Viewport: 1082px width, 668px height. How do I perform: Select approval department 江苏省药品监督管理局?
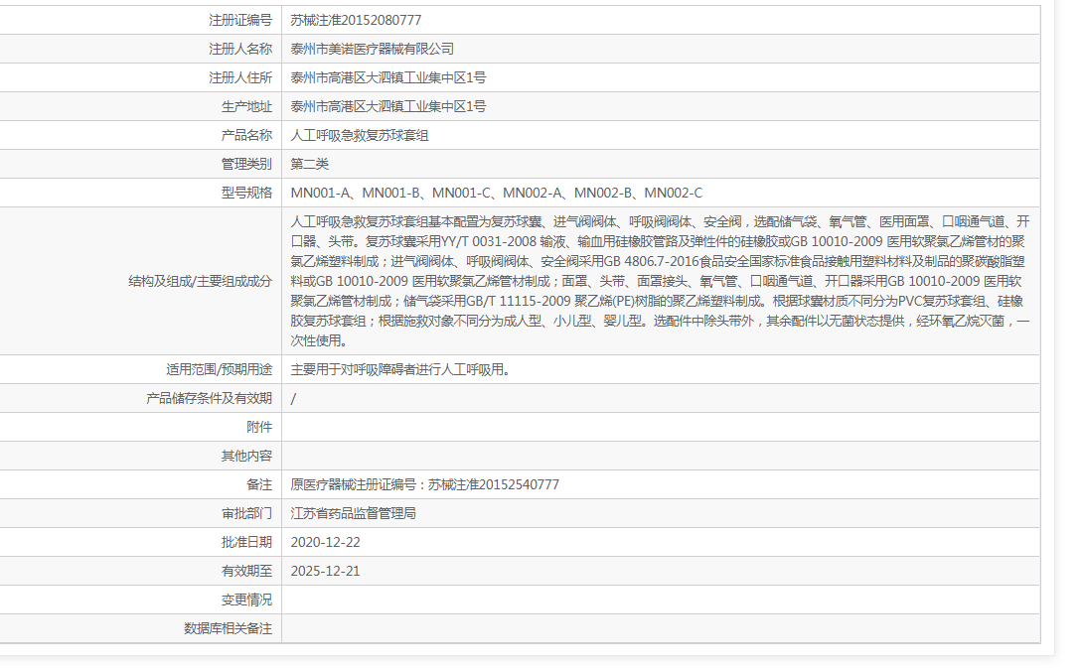(355, 513)
